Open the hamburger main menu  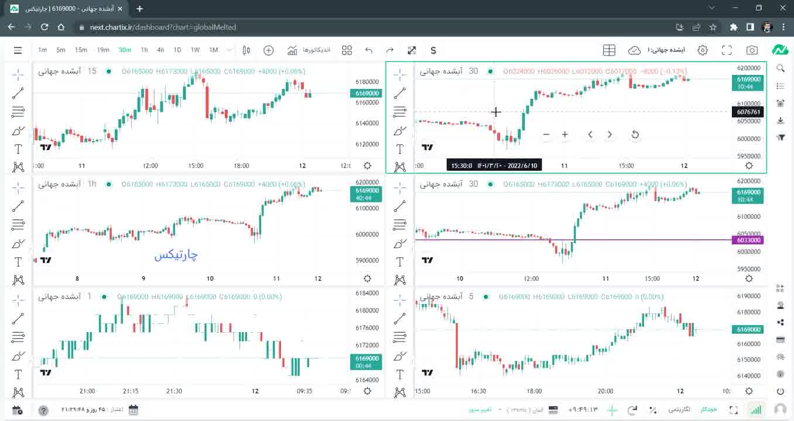tap(18, 50)
